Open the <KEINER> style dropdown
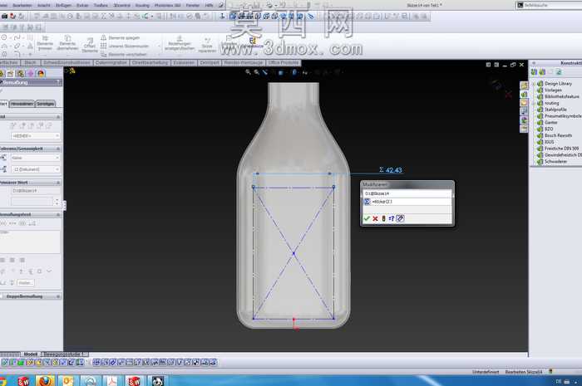This screenshot has height=386, width=582. coord(35,136)
